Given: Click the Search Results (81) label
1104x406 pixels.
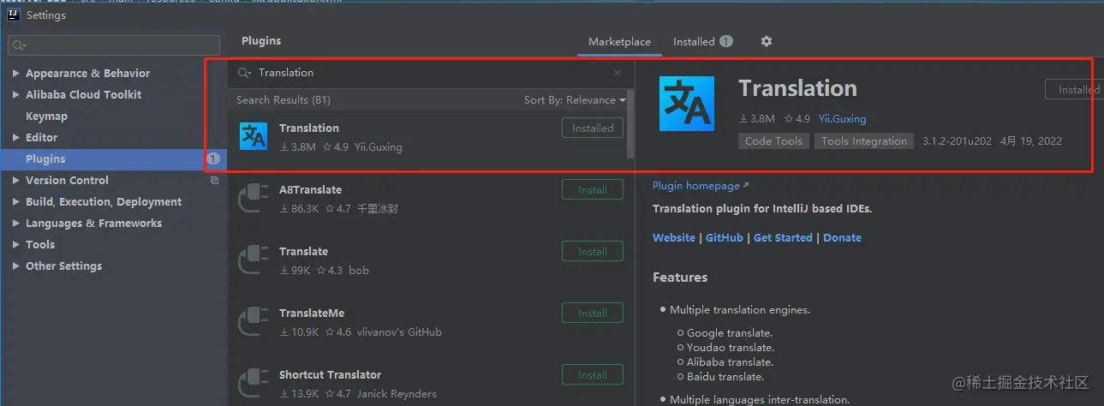Looking at the screenshot, I should [283, 100].
